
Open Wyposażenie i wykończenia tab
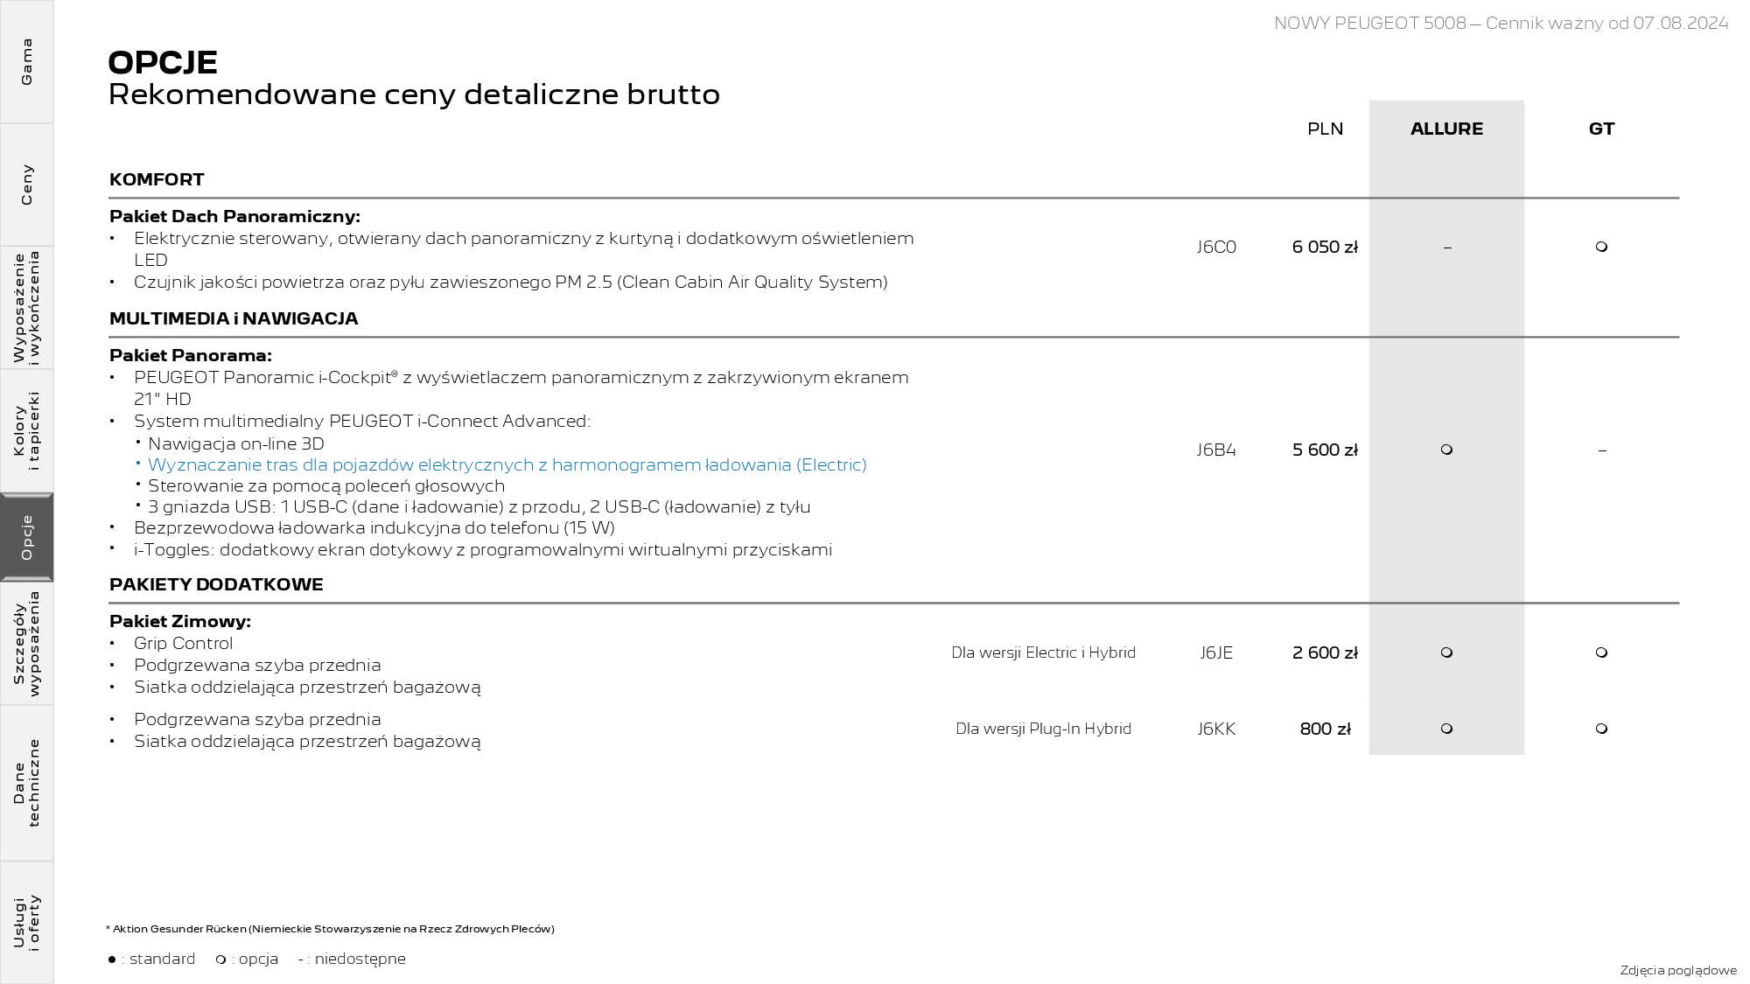click(x=26, y=307)
